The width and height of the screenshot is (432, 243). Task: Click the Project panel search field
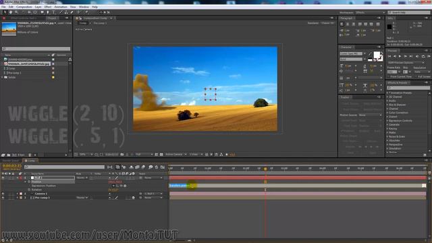click(36, 49)
